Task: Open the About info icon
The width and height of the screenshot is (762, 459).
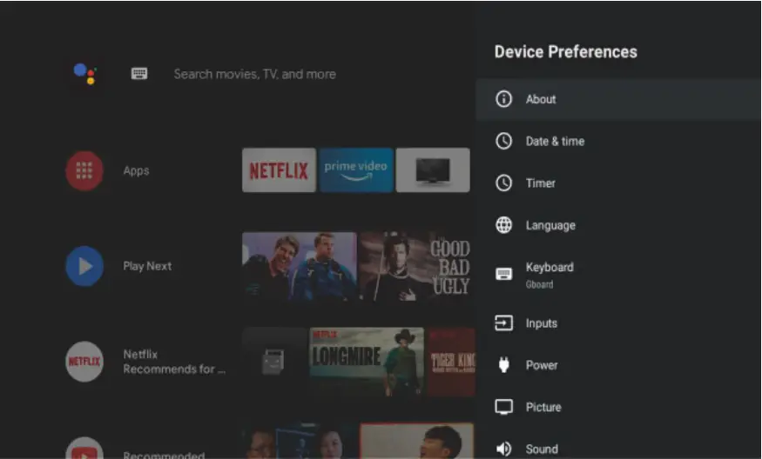Action: point(503,99)
